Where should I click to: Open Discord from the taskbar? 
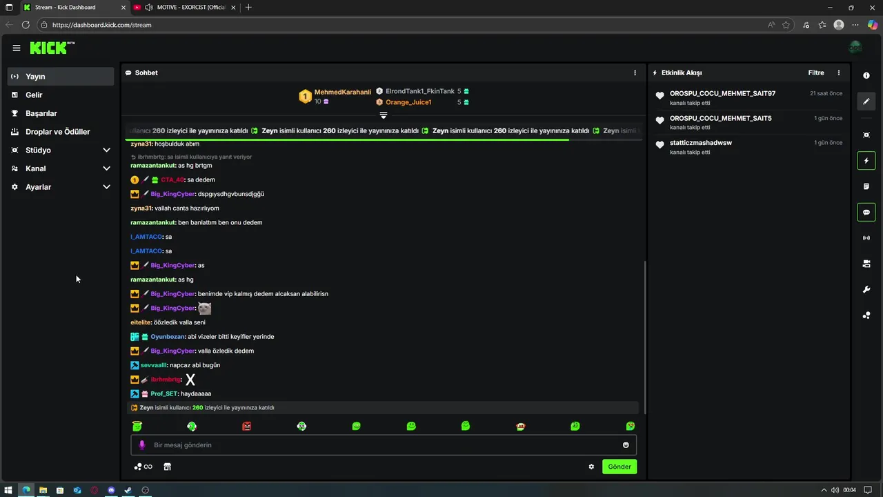(x=111, y=490)
